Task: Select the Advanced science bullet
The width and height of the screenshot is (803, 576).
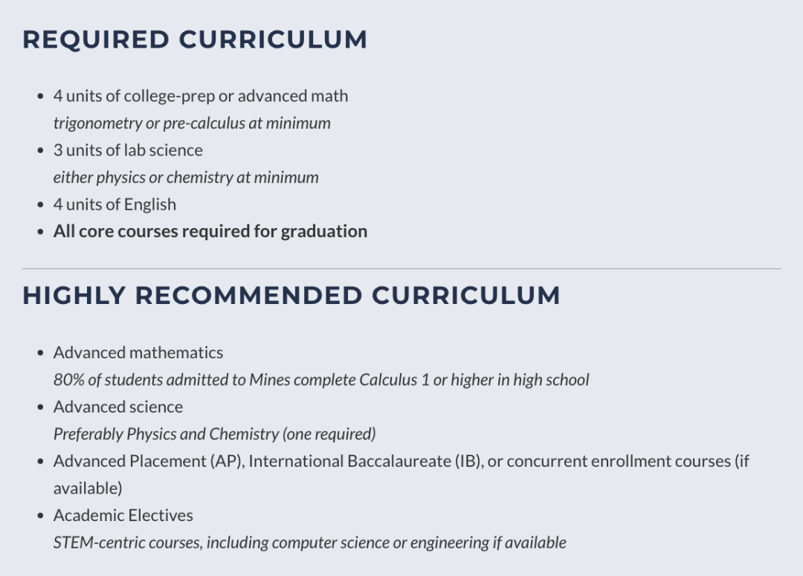Action: (118, 407)
